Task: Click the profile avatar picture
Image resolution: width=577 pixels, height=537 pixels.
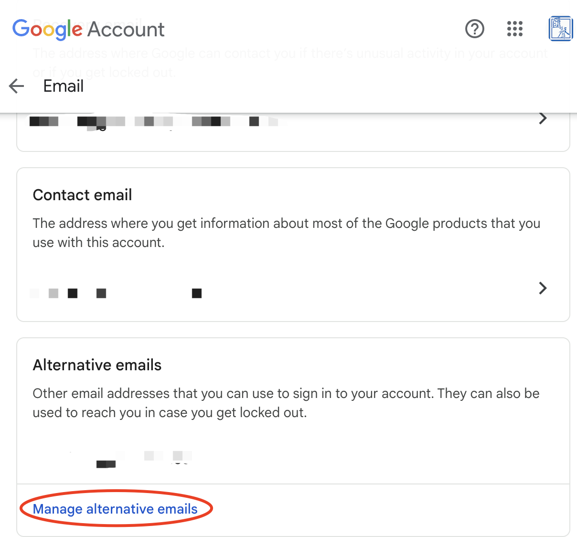Action: (x=560, y=29)
